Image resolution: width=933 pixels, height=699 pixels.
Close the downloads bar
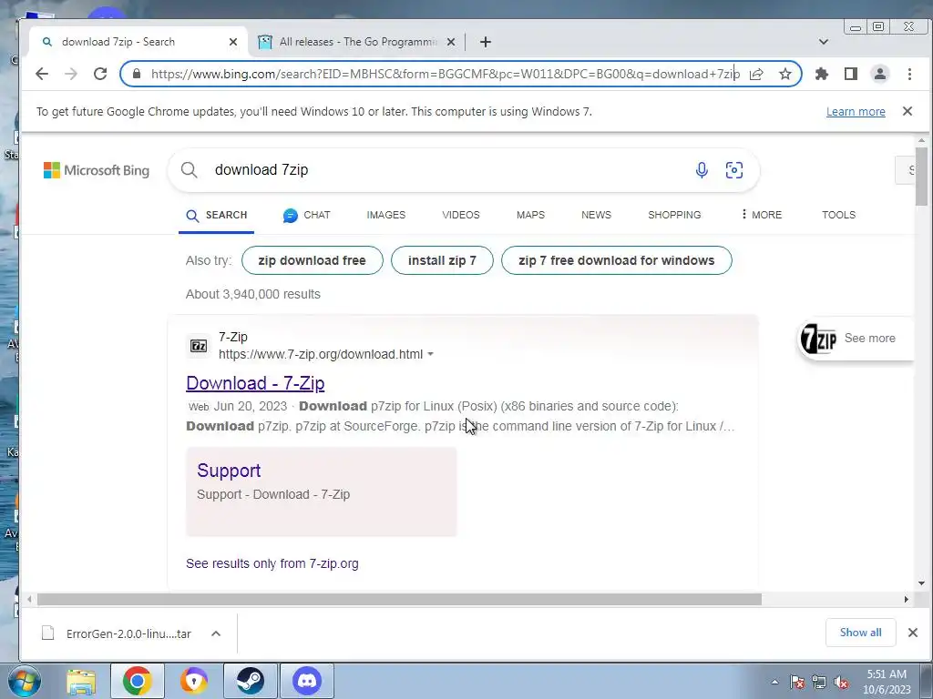[x=913, y=633]
